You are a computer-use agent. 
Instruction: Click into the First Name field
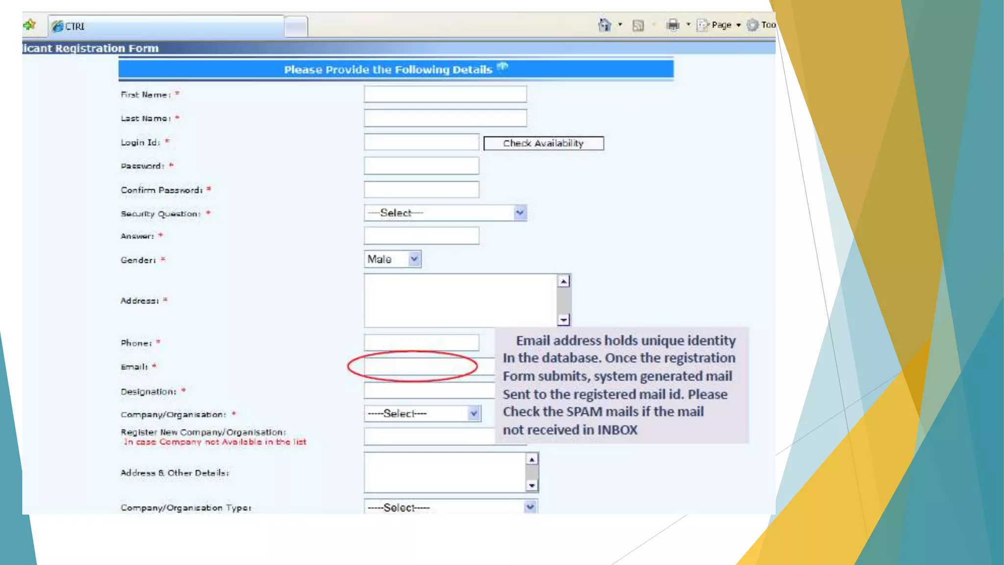[445, 94]
